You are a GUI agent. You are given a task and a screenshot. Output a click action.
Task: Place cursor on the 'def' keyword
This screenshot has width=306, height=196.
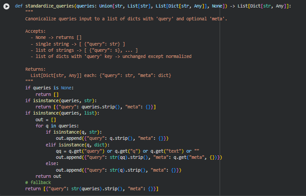[19, 7]
